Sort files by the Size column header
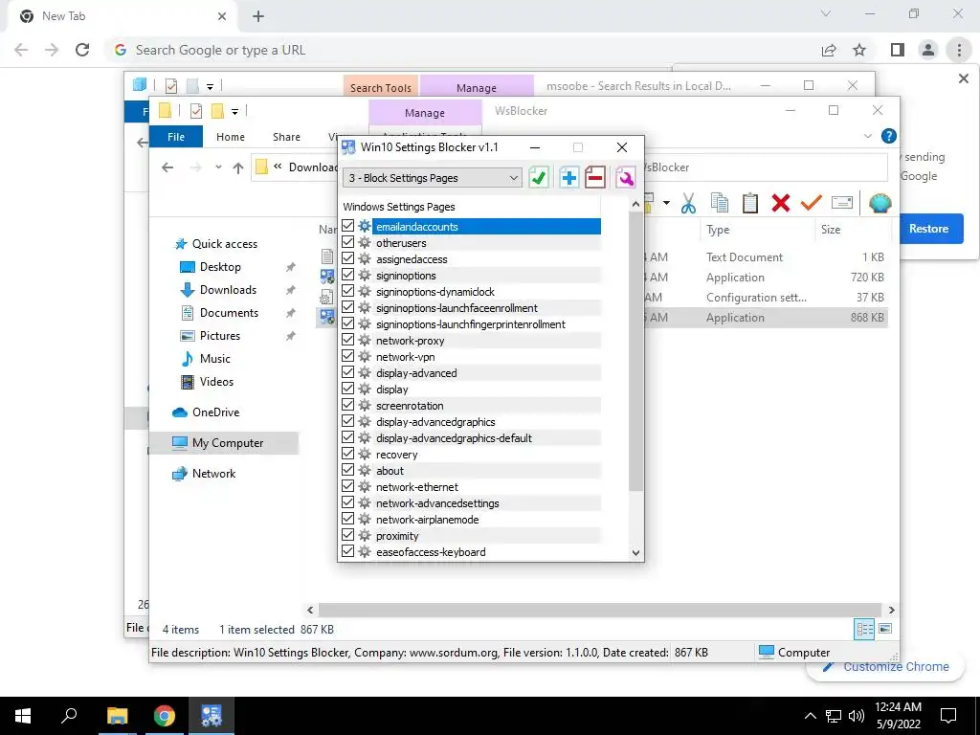 point(831,230)
